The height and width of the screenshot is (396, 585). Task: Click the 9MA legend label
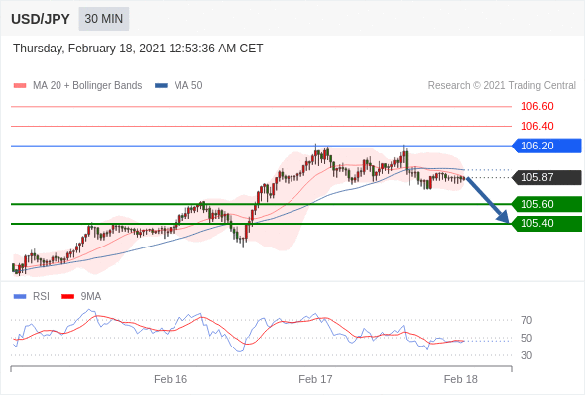pos(91,297)
